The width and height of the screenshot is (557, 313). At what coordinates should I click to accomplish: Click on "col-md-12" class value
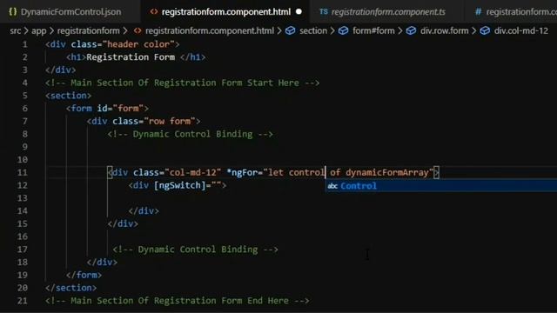tap(192, 172)
